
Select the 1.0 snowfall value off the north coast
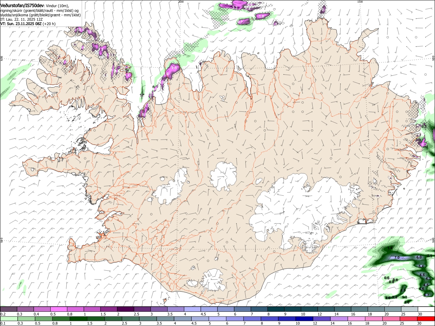(261, 16)
